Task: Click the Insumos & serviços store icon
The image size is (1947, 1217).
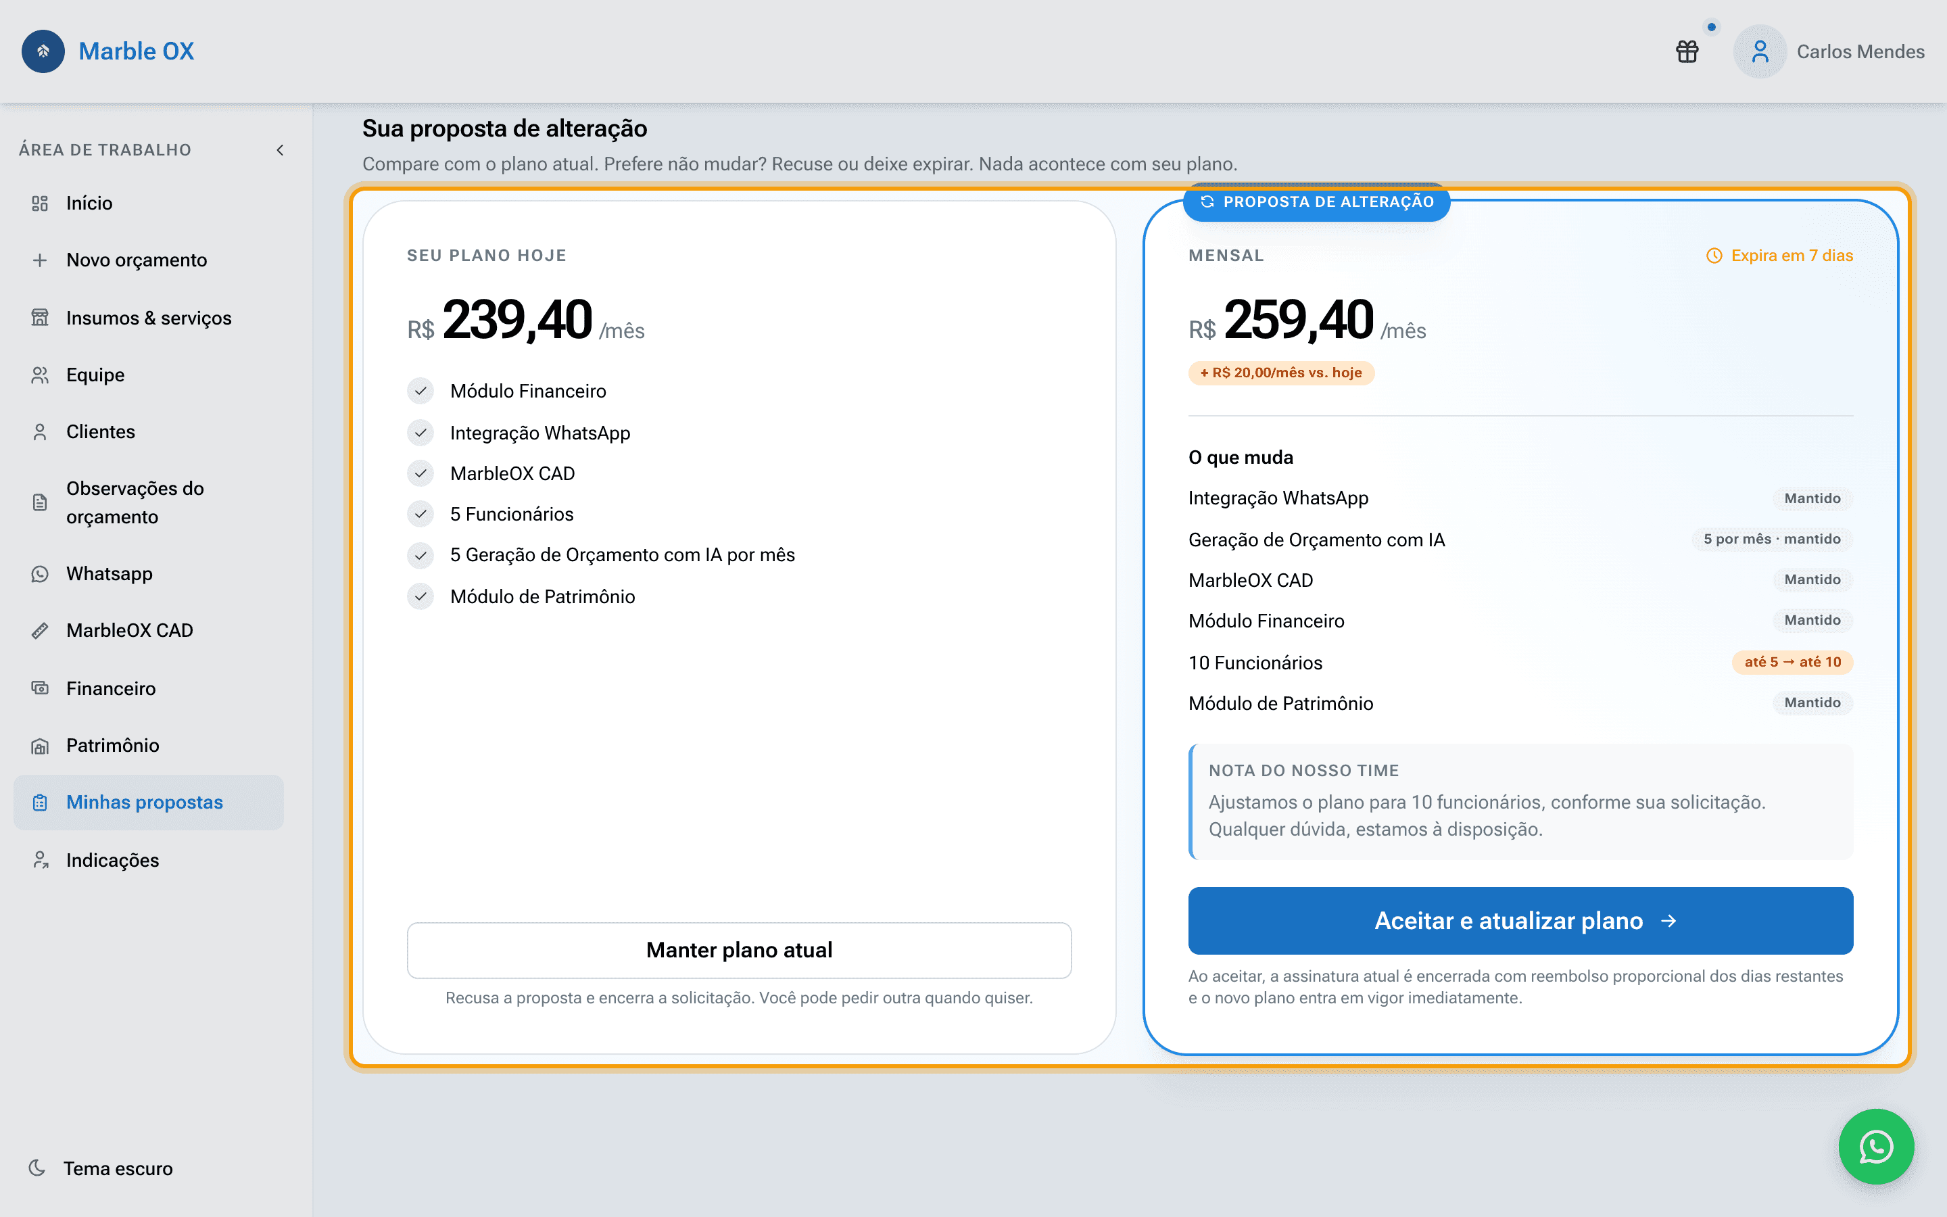Action: 39,317
